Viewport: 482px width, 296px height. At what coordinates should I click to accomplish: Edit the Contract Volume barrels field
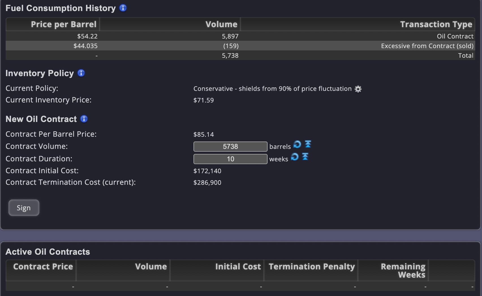pos(230,147)
